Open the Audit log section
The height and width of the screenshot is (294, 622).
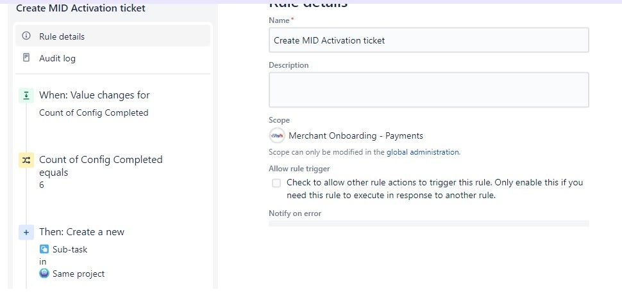(x=113, y=58)
